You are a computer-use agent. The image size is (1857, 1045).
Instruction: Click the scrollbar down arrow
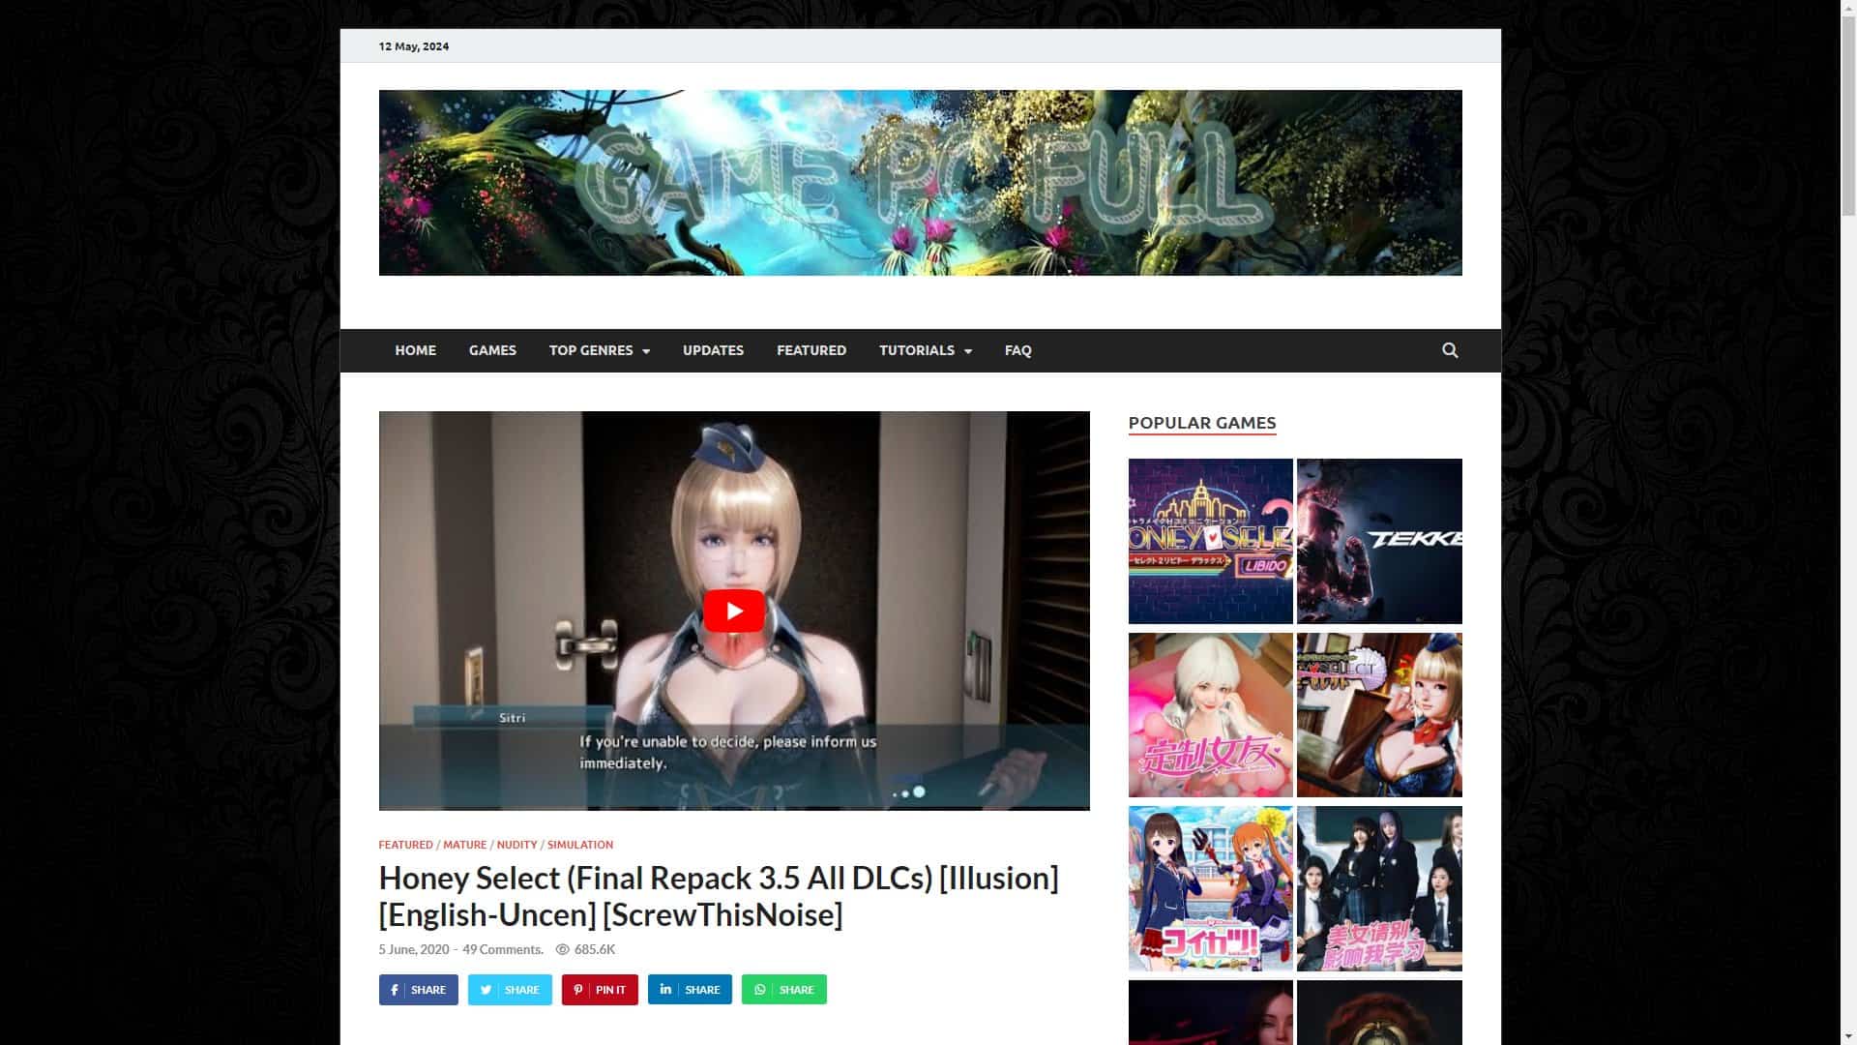(1848, 1036)
